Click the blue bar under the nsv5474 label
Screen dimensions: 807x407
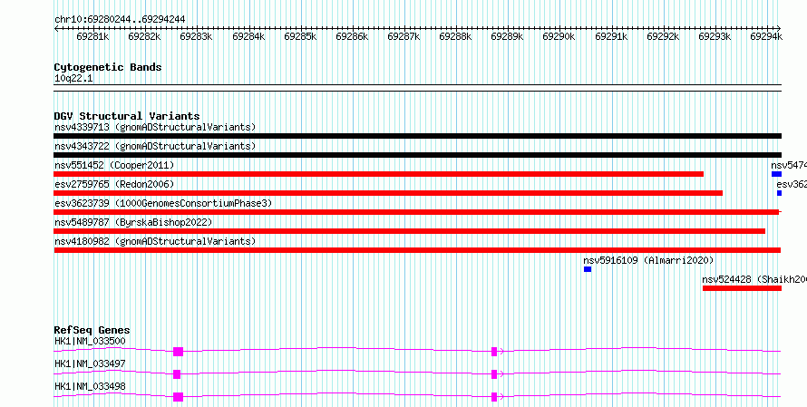pyautogui.click(x=777, y=174)
